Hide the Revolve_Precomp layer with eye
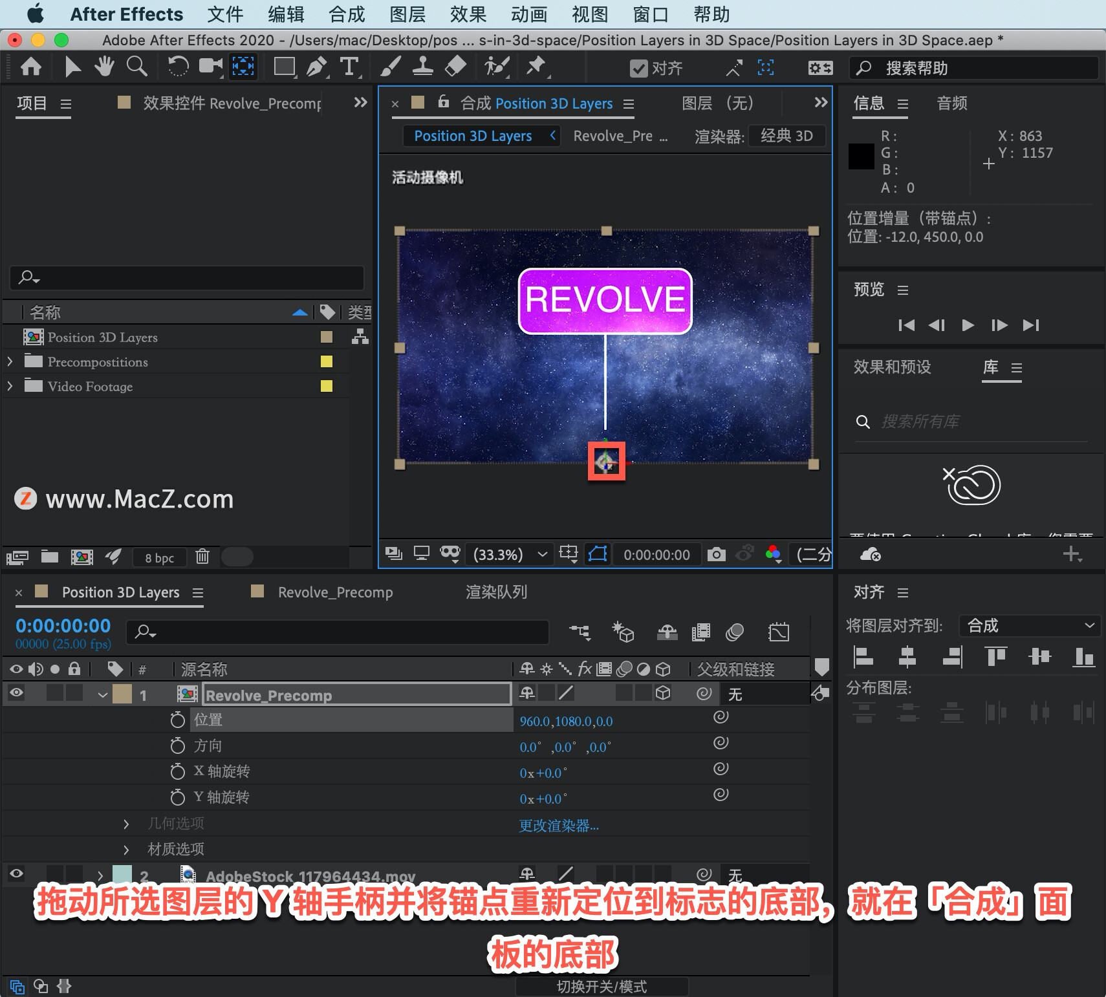 click(17, 692)
